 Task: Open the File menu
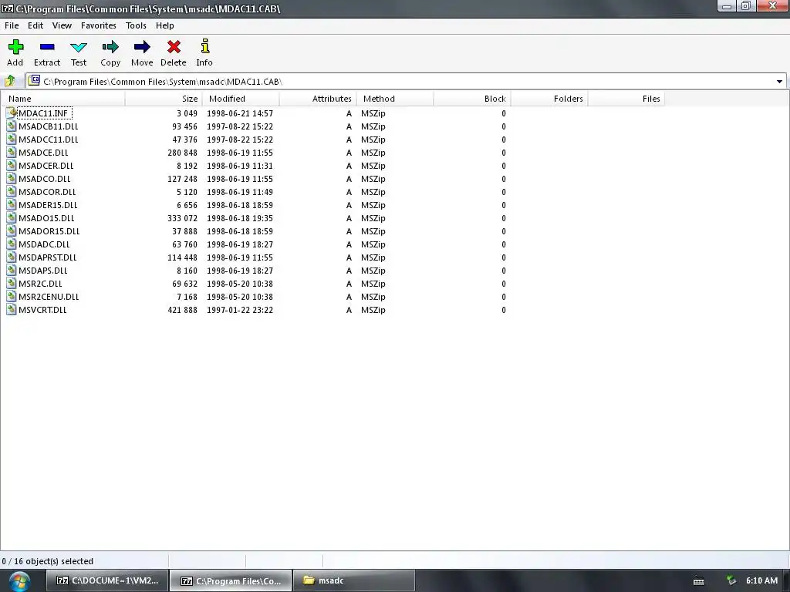click(x=12, y=25)
